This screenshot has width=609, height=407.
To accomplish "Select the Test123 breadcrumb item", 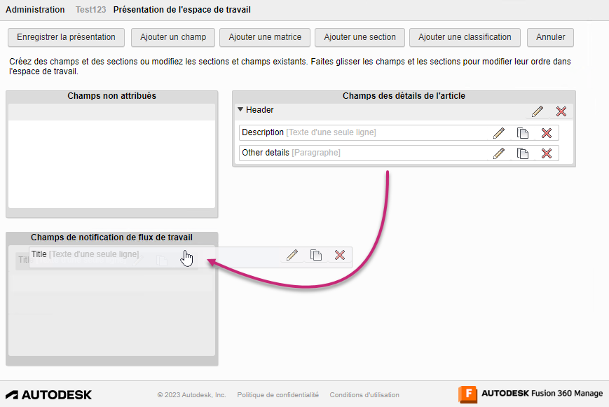I will [x=90, y=9].
